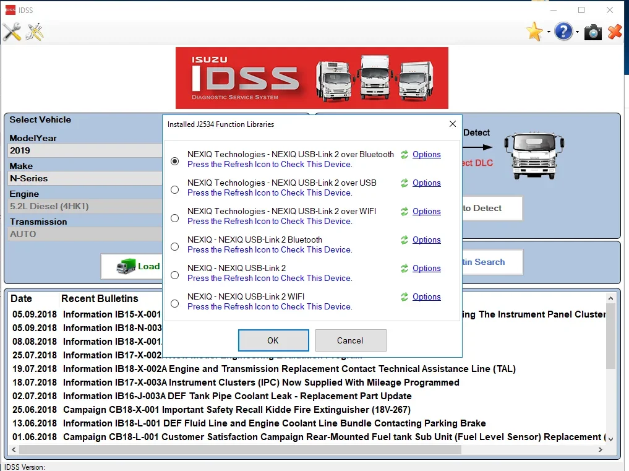Cancel the J2534 libraries dialog
This screenshot has width=629, height=471.
(351, 340)
